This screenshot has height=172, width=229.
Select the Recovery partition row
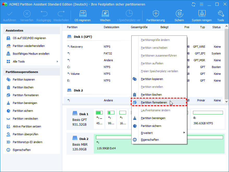[143, 47]
